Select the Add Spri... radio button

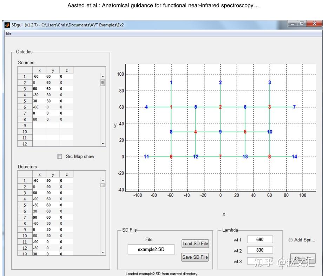click(290, 240)
